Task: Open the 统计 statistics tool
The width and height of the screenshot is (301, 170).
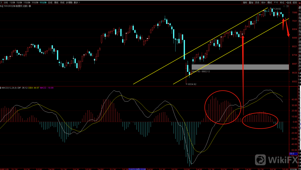Action: click(x=263, y=3)
